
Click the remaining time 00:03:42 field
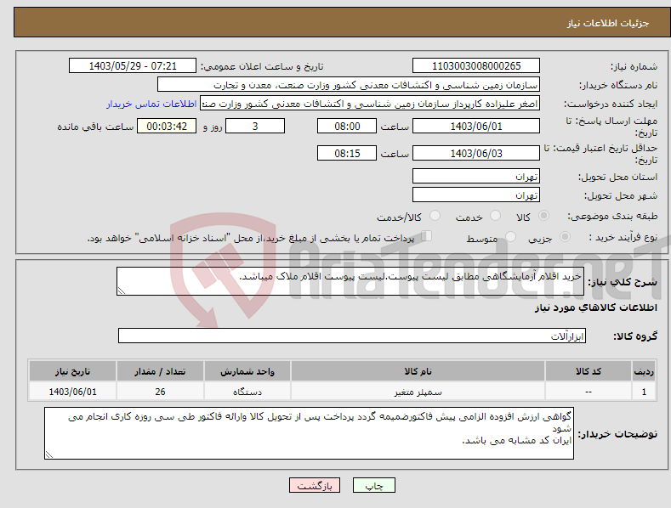pyautogui.click(x=167, y=126)
